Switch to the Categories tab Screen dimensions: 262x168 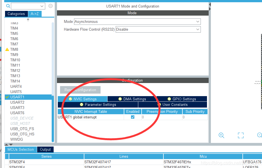tap(16, 14)
